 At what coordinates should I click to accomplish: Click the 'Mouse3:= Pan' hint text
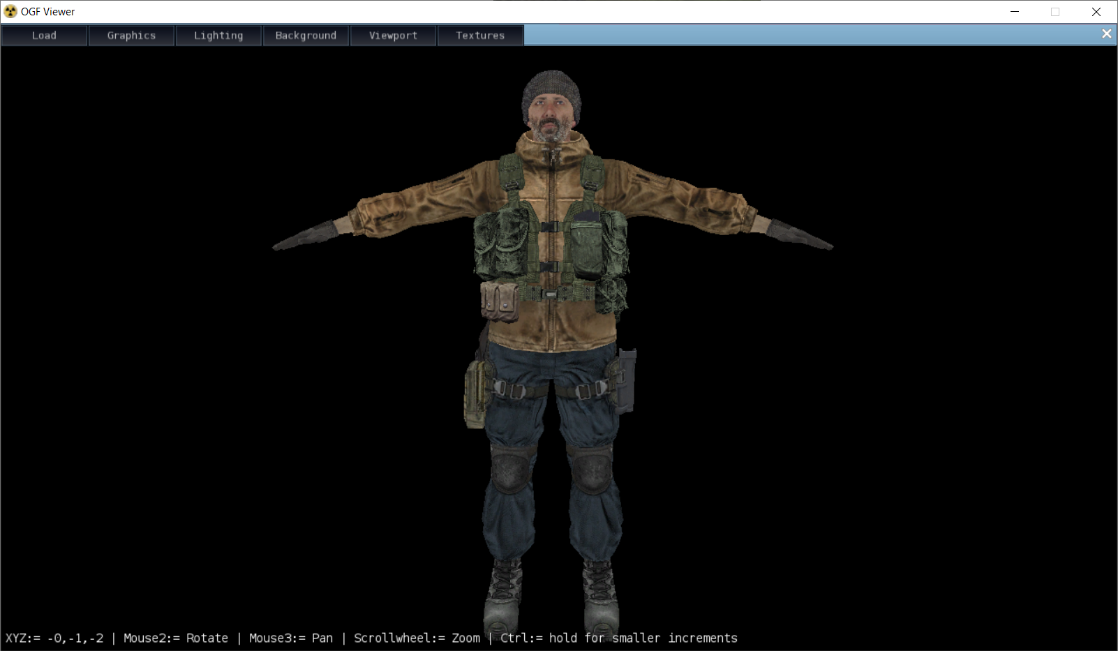(x=291, y=638)
